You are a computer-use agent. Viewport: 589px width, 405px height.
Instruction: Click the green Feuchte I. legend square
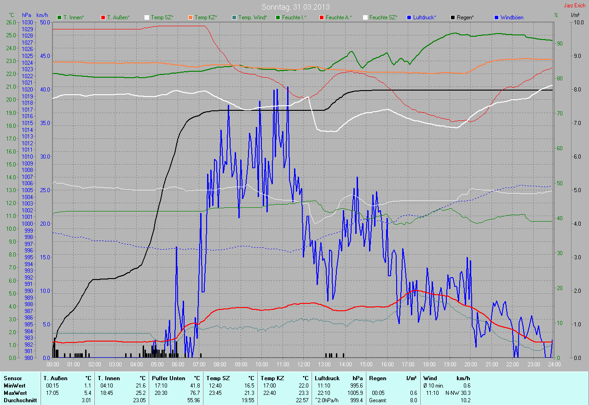(277, 17)
